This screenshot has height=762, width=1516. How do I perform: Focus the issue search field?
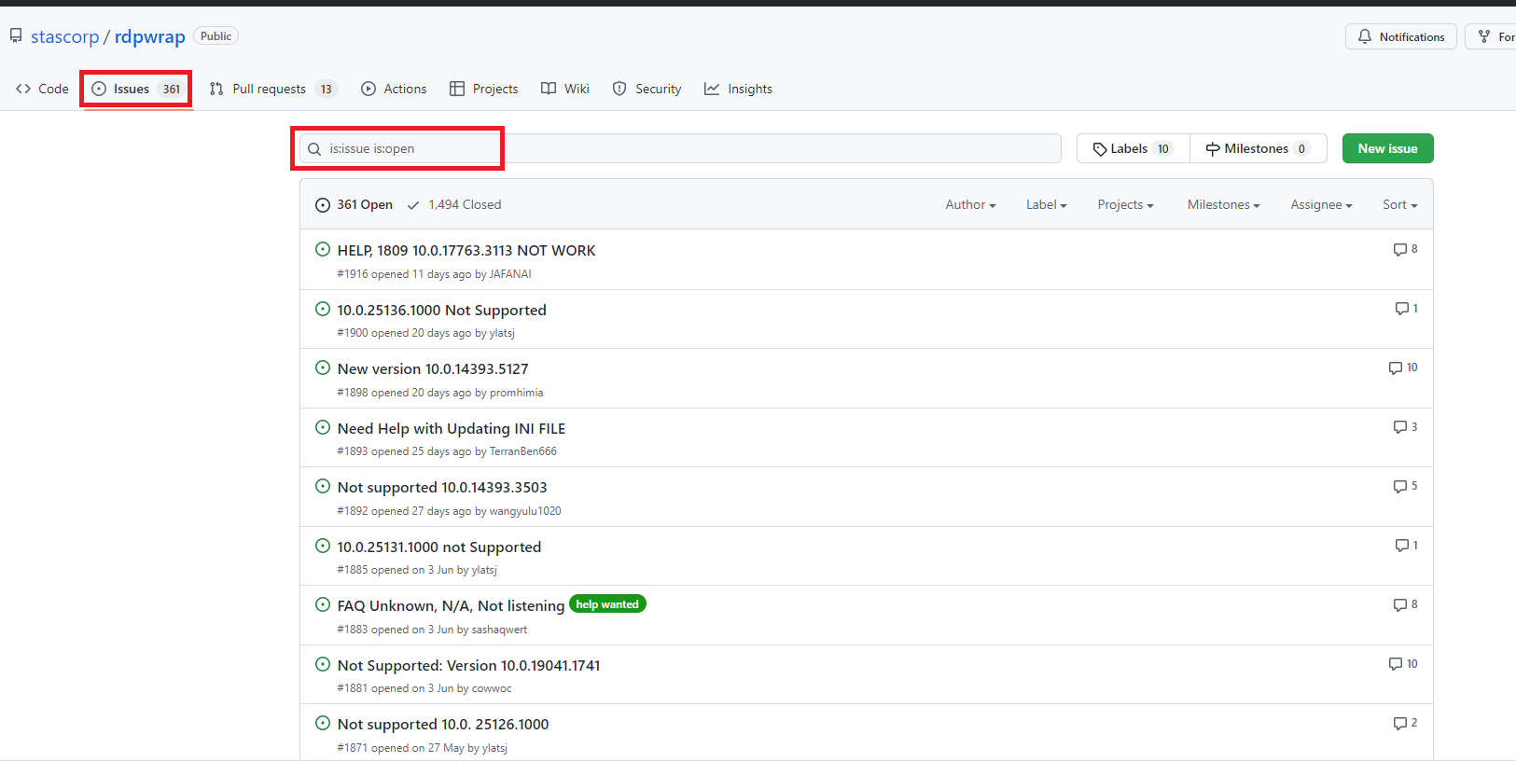pos(680,148)
